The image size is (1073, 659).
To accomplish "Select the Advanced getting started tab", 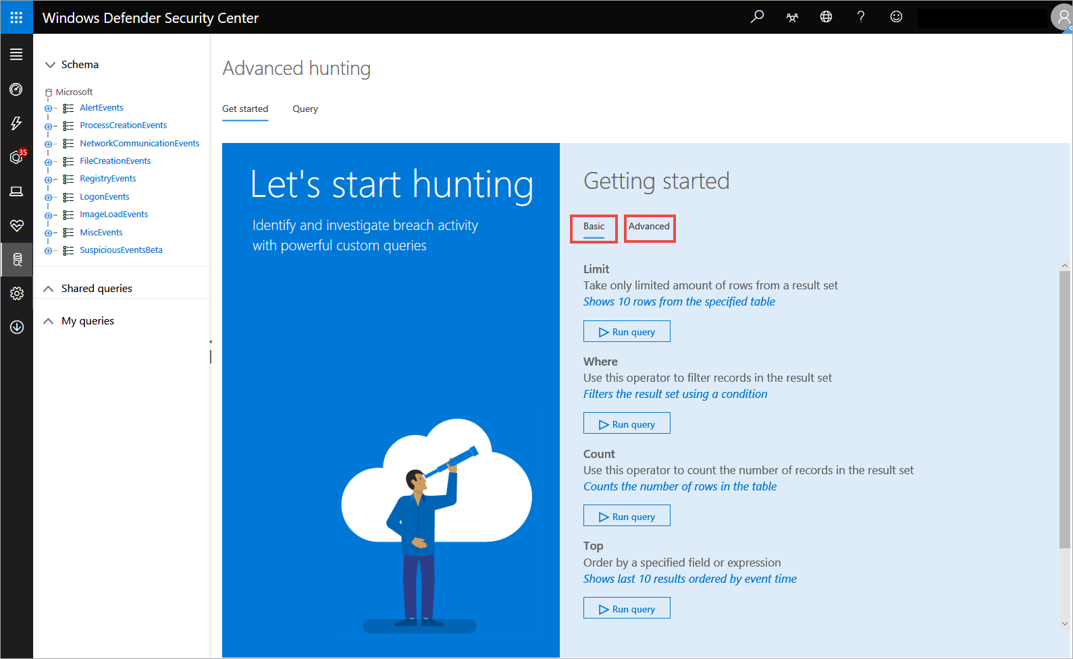I will [649, 227].
